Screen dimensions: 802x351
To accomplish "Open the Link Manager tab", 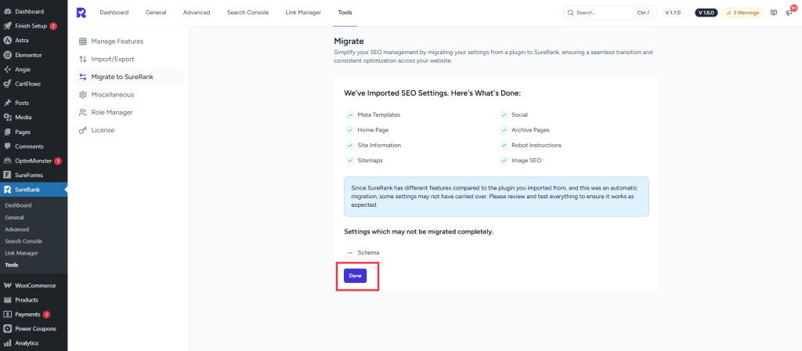I will pyautogui.click(x=303, y=13).
